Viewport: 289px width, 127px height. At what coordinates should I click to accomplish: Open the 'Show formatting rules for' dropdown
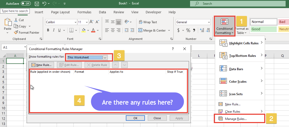coord(105,57)
